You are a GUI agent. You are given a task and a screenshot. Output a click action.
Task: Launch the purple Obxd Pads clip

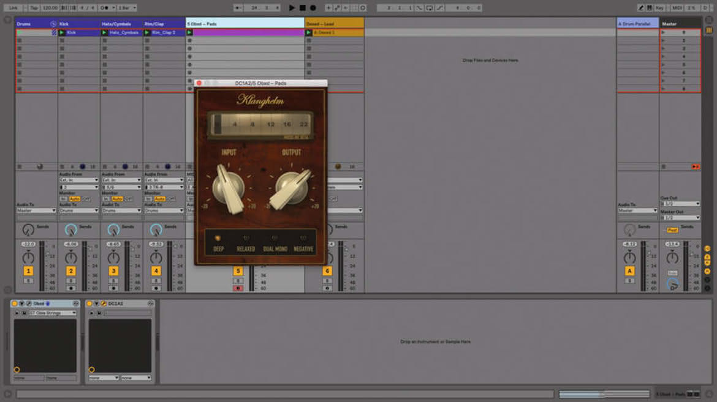189,32
